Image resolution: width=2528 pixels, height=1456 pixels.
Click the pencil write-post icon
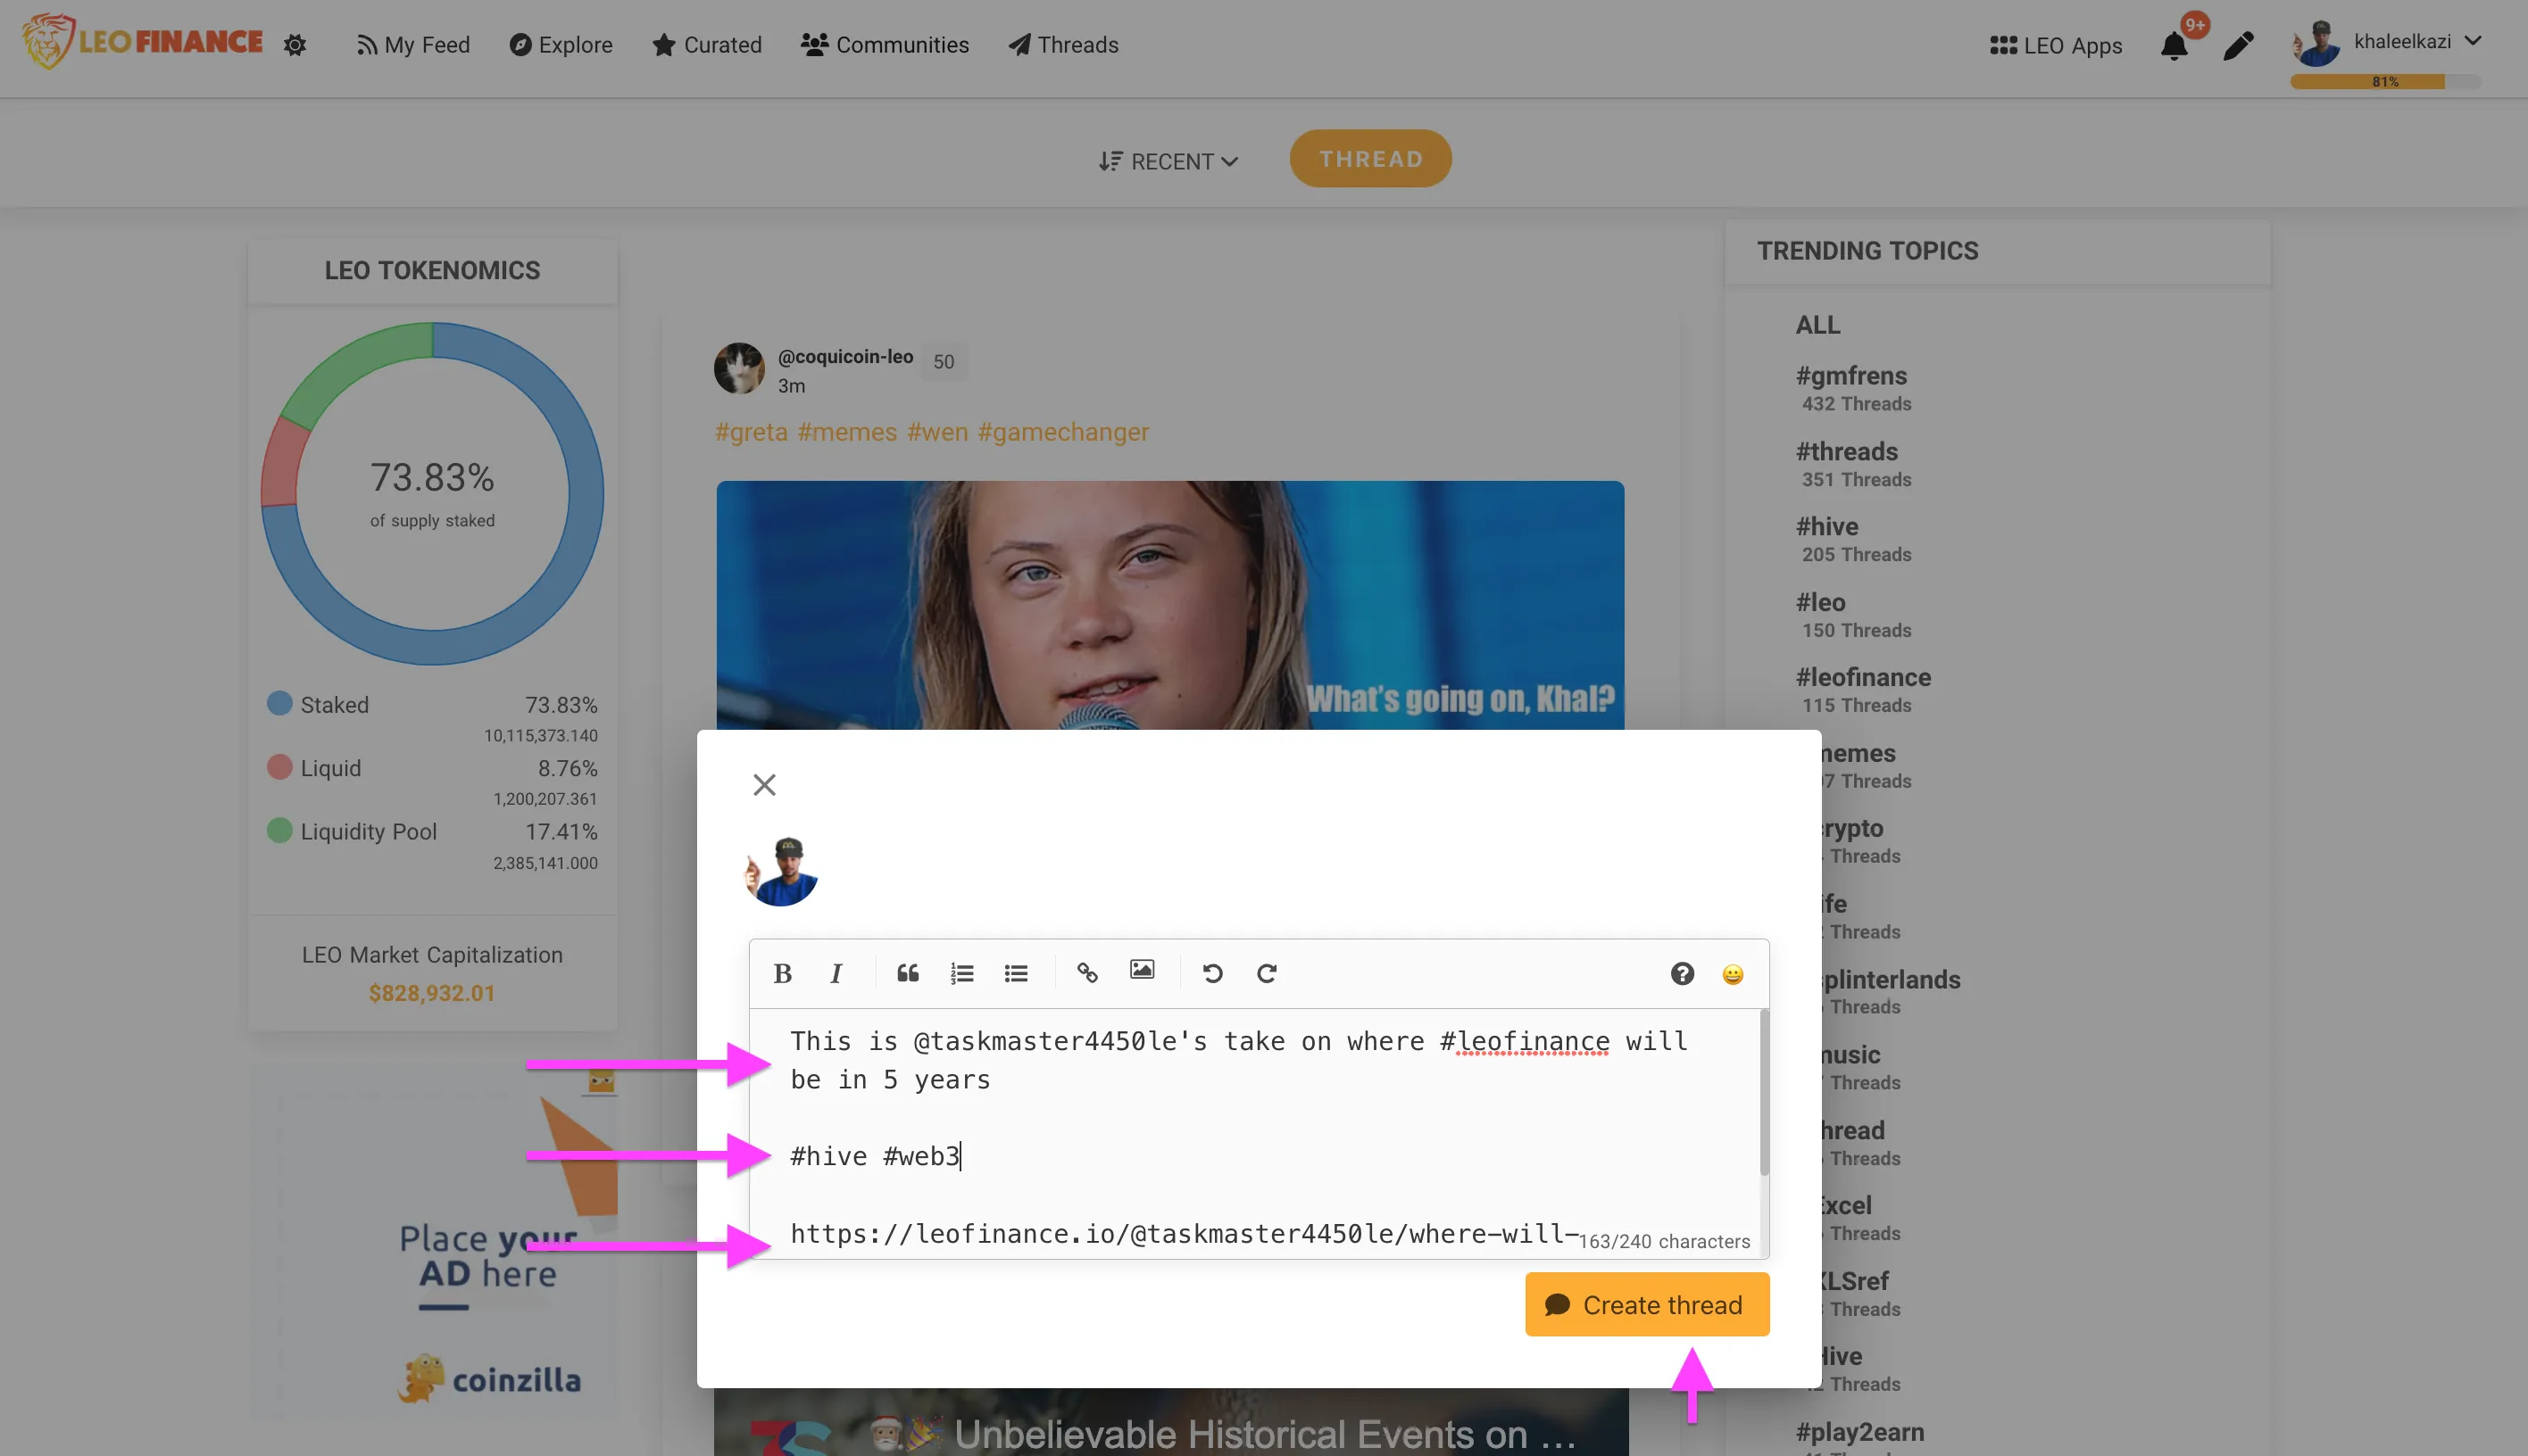tap(2238, 46)
